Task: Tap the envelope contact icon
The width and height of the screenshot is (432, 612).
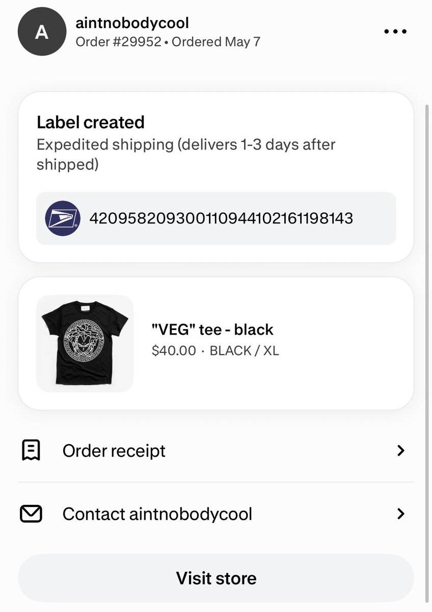Action: pos(31,514)
